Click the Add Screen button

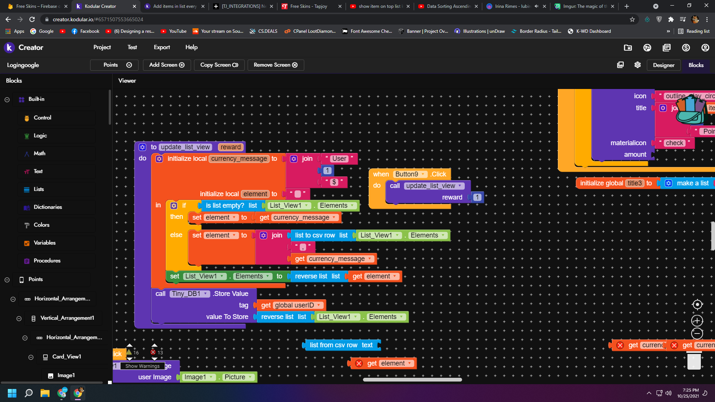[167, 65]
